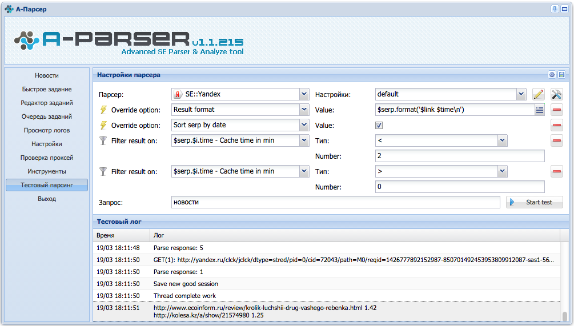The height and width of the screenshot is (326, 574).
Task: Expand the Sort serp by date dropdown
Action: 304,125
